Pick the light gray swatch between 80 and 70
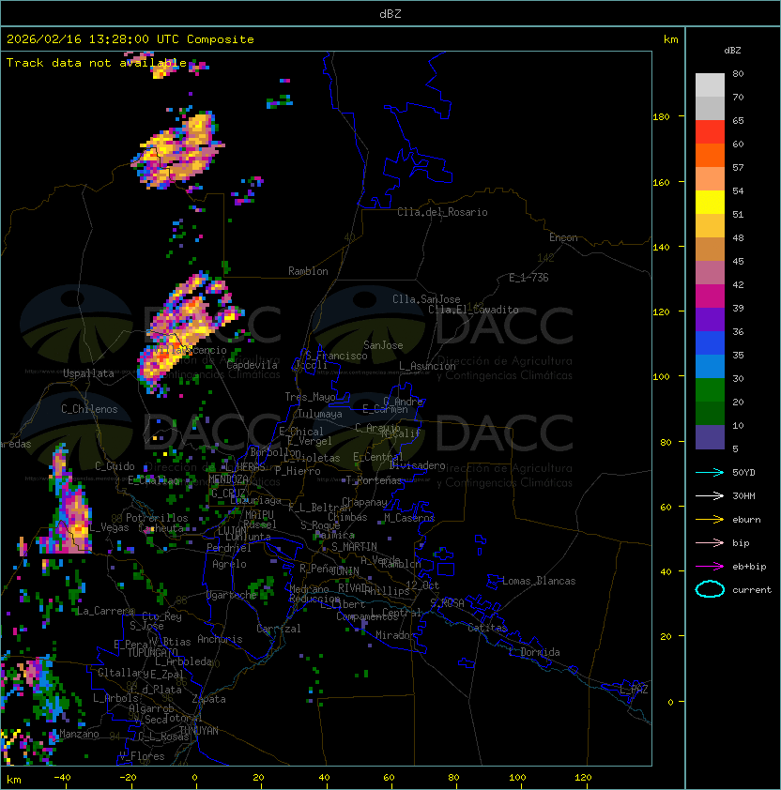The height and width of the screenshot is (790, 781). 710,85
